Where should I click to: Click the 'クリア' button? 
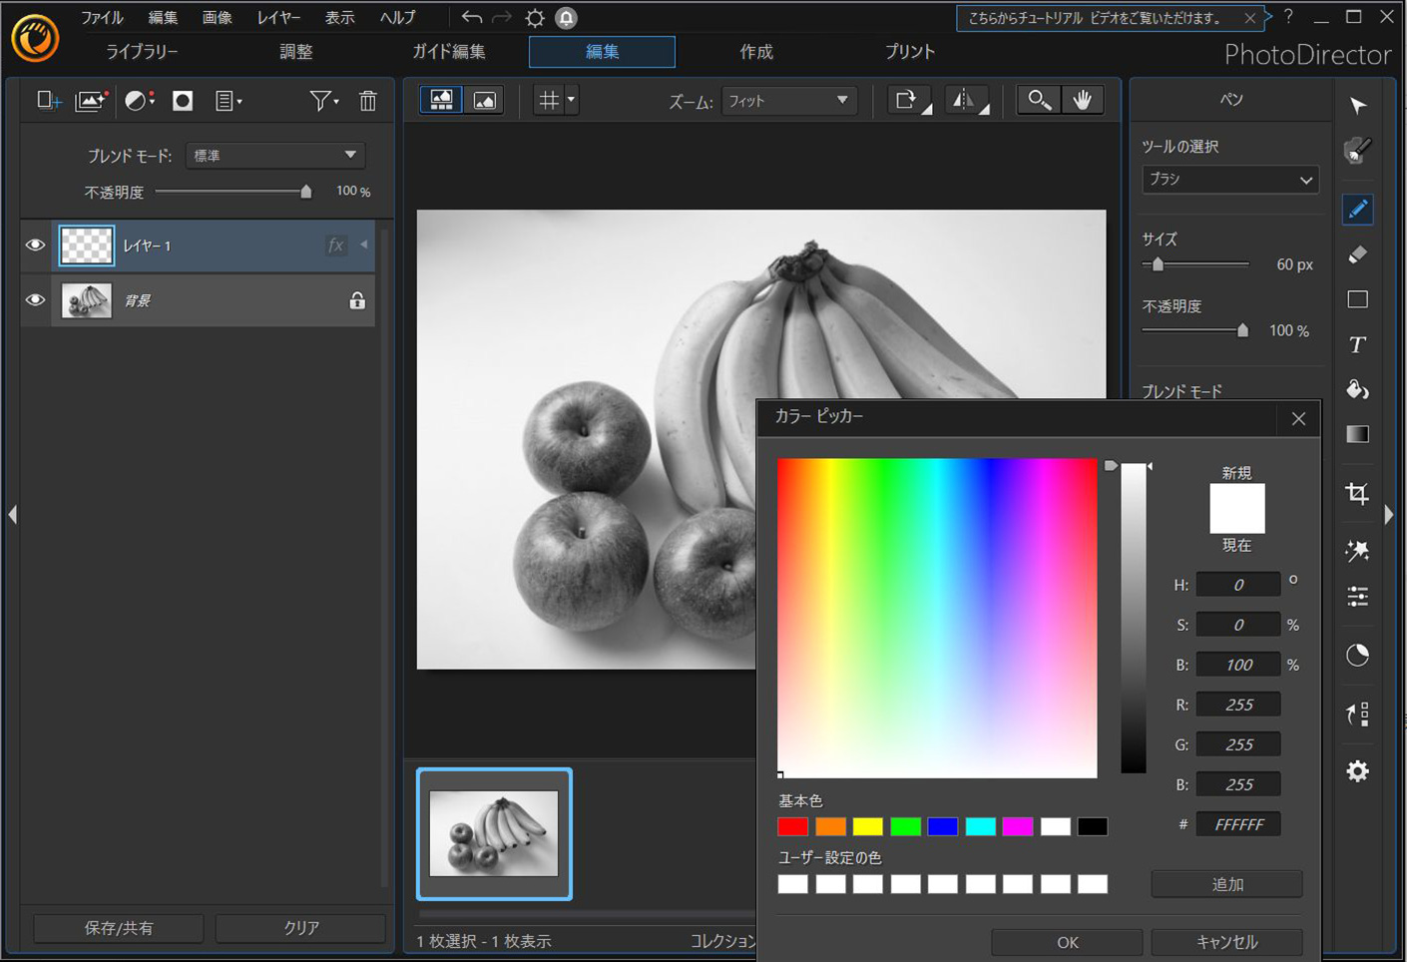click(x=300, y=928)
